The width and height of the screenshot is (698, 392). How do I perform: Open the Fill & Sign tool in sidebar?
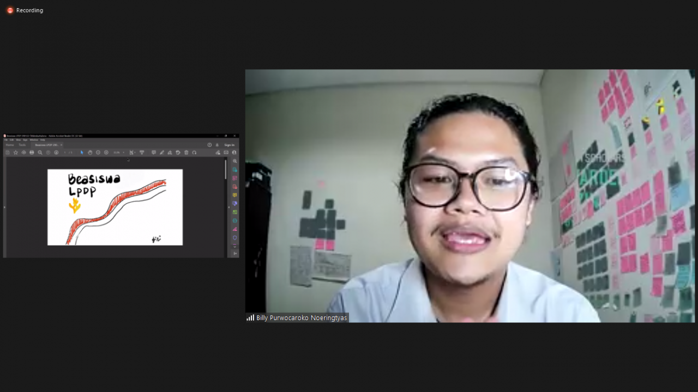pos(235,229)
